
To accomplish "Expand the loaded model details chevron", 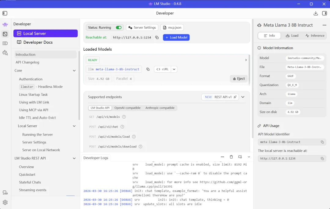I will 246,60.
